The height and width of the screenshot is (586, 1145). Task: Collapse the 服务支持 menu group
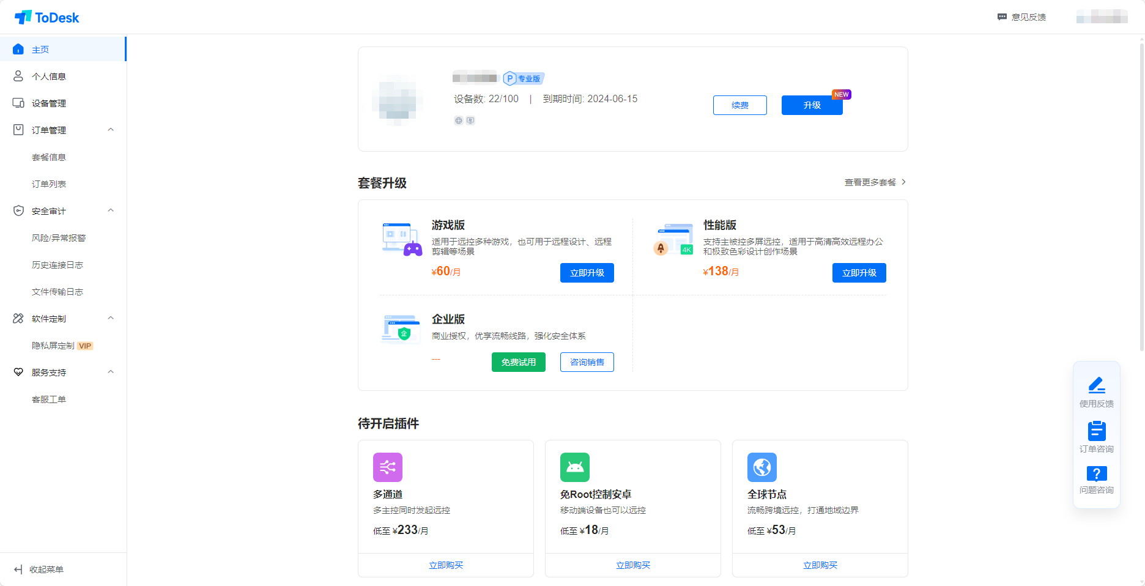(x=111, y=372)
